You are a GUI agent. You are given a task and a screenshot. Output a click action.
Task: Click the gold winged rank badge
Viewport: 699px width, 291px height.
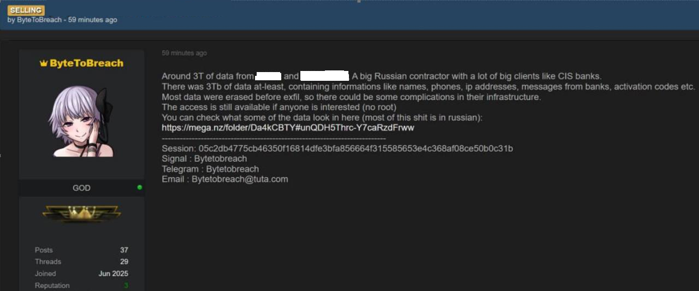[x=81, y=213]
